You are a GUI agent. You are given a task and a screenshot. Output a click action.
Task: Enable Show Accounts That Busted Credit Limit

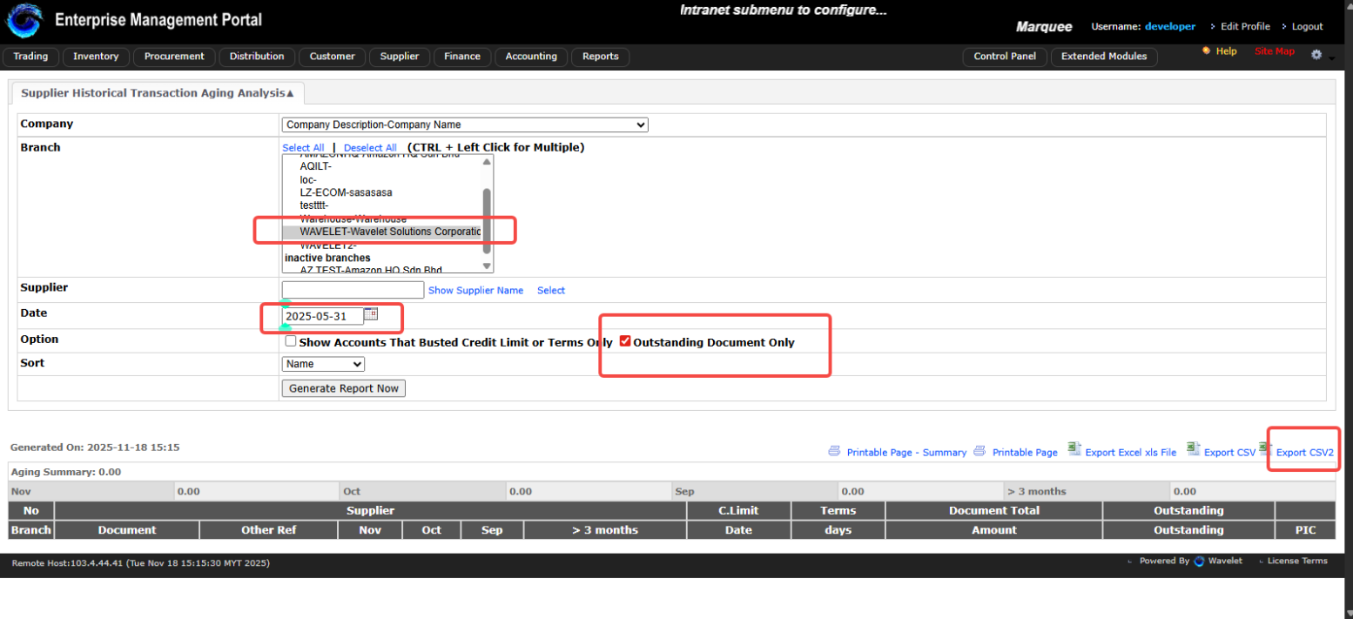(291, 340)
